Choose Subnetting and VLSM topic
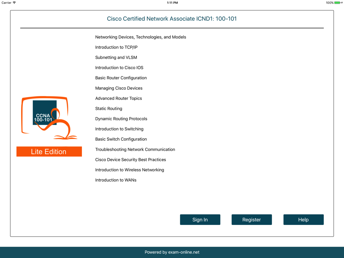The image size is (344, 258). 116,57
